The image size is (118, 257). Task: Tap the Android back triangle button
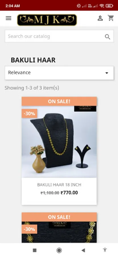[x=83, y=250]
